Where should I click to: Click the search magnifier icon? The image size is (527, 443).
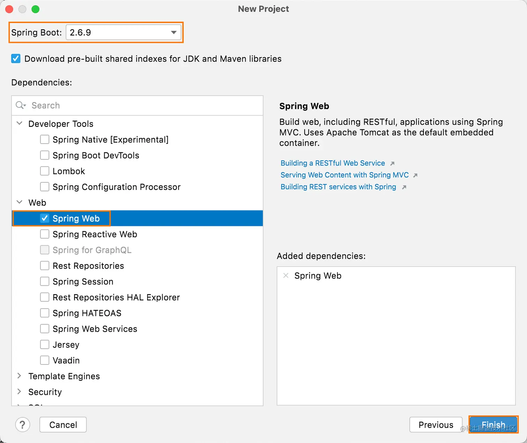[21, 105]
